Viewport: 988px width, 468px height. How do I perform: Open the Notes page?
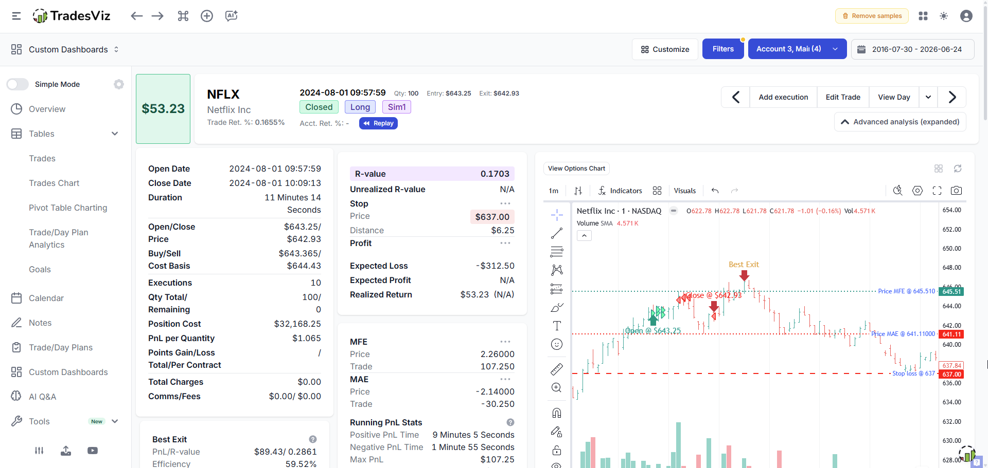tap(40, 323)
